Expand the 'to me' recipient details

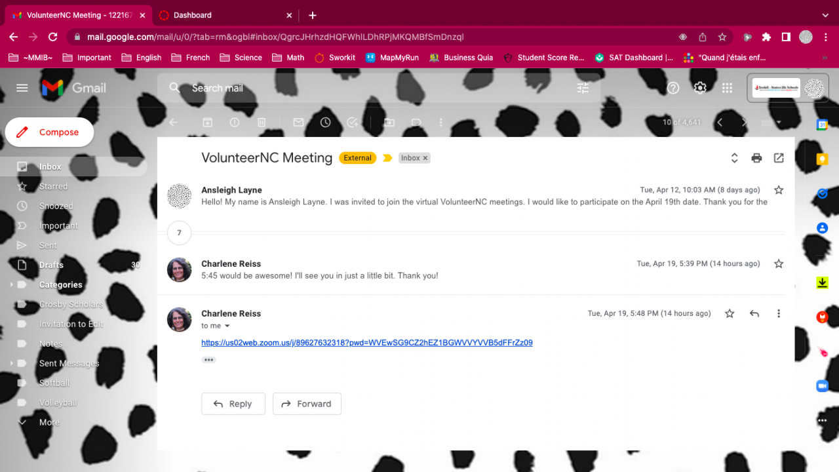227,326
